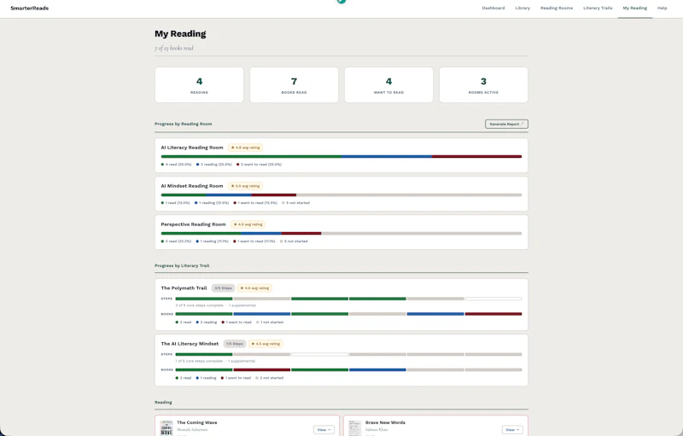
Task: Click the Brave New Words book title
Action: coord(385,422)
